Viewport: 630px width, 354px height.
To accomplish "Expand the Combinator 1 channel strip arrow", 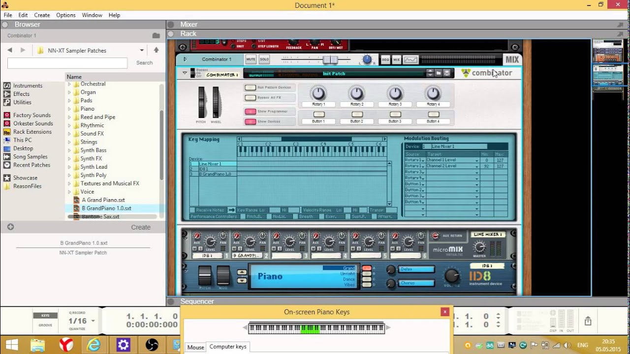I will pyautogui.click(x=185, y=59).
